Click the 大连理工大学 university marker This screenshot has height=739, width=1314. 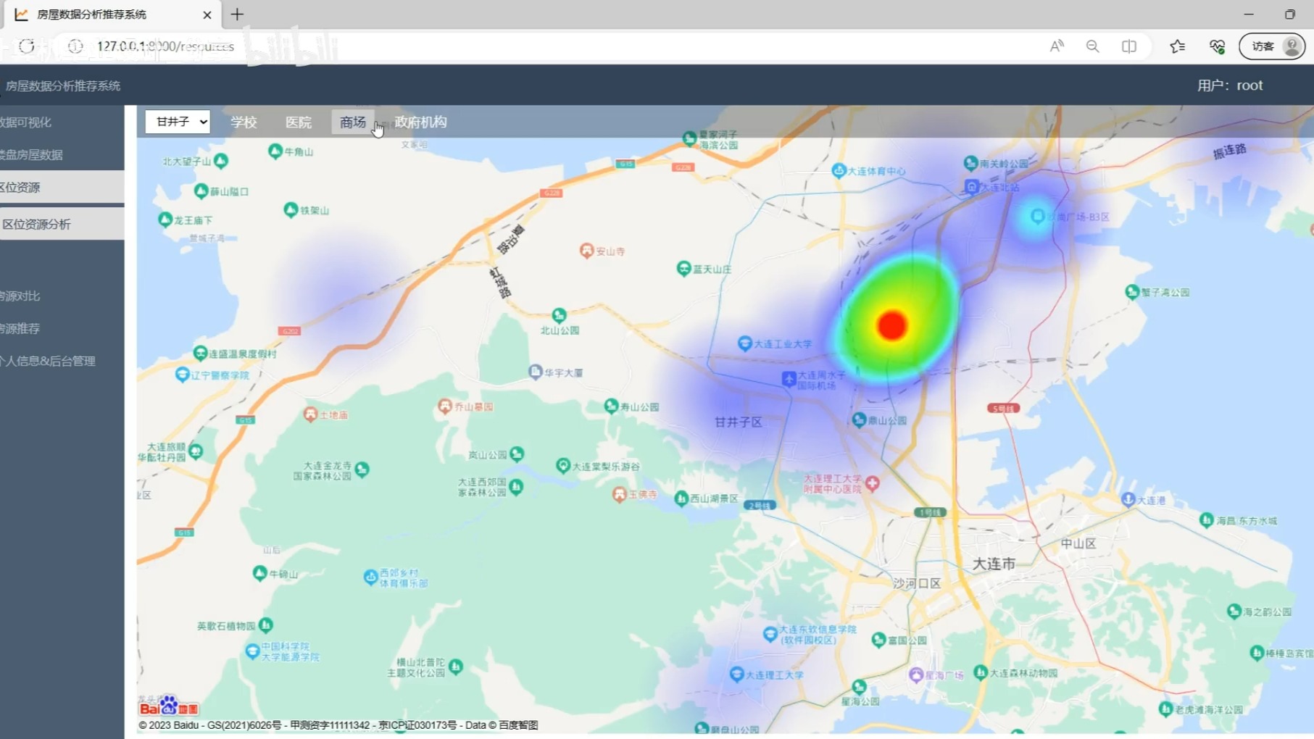tap(736, 674)
